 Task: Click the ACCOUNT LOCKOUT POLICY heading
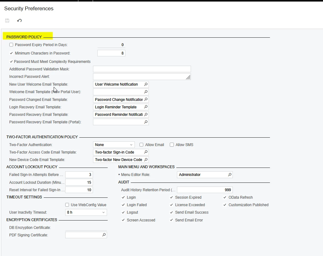(x=32, y=167)
